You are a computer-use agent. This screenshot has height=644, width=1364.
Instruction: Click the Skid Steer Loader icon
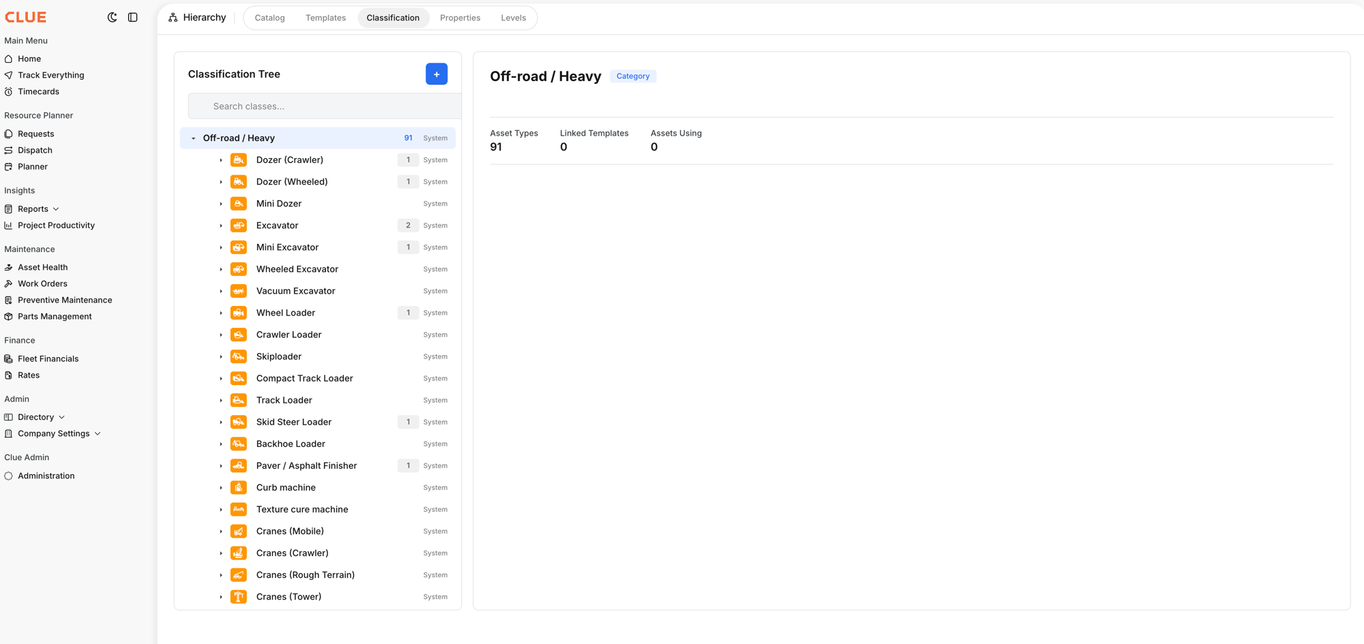point(239,421)
